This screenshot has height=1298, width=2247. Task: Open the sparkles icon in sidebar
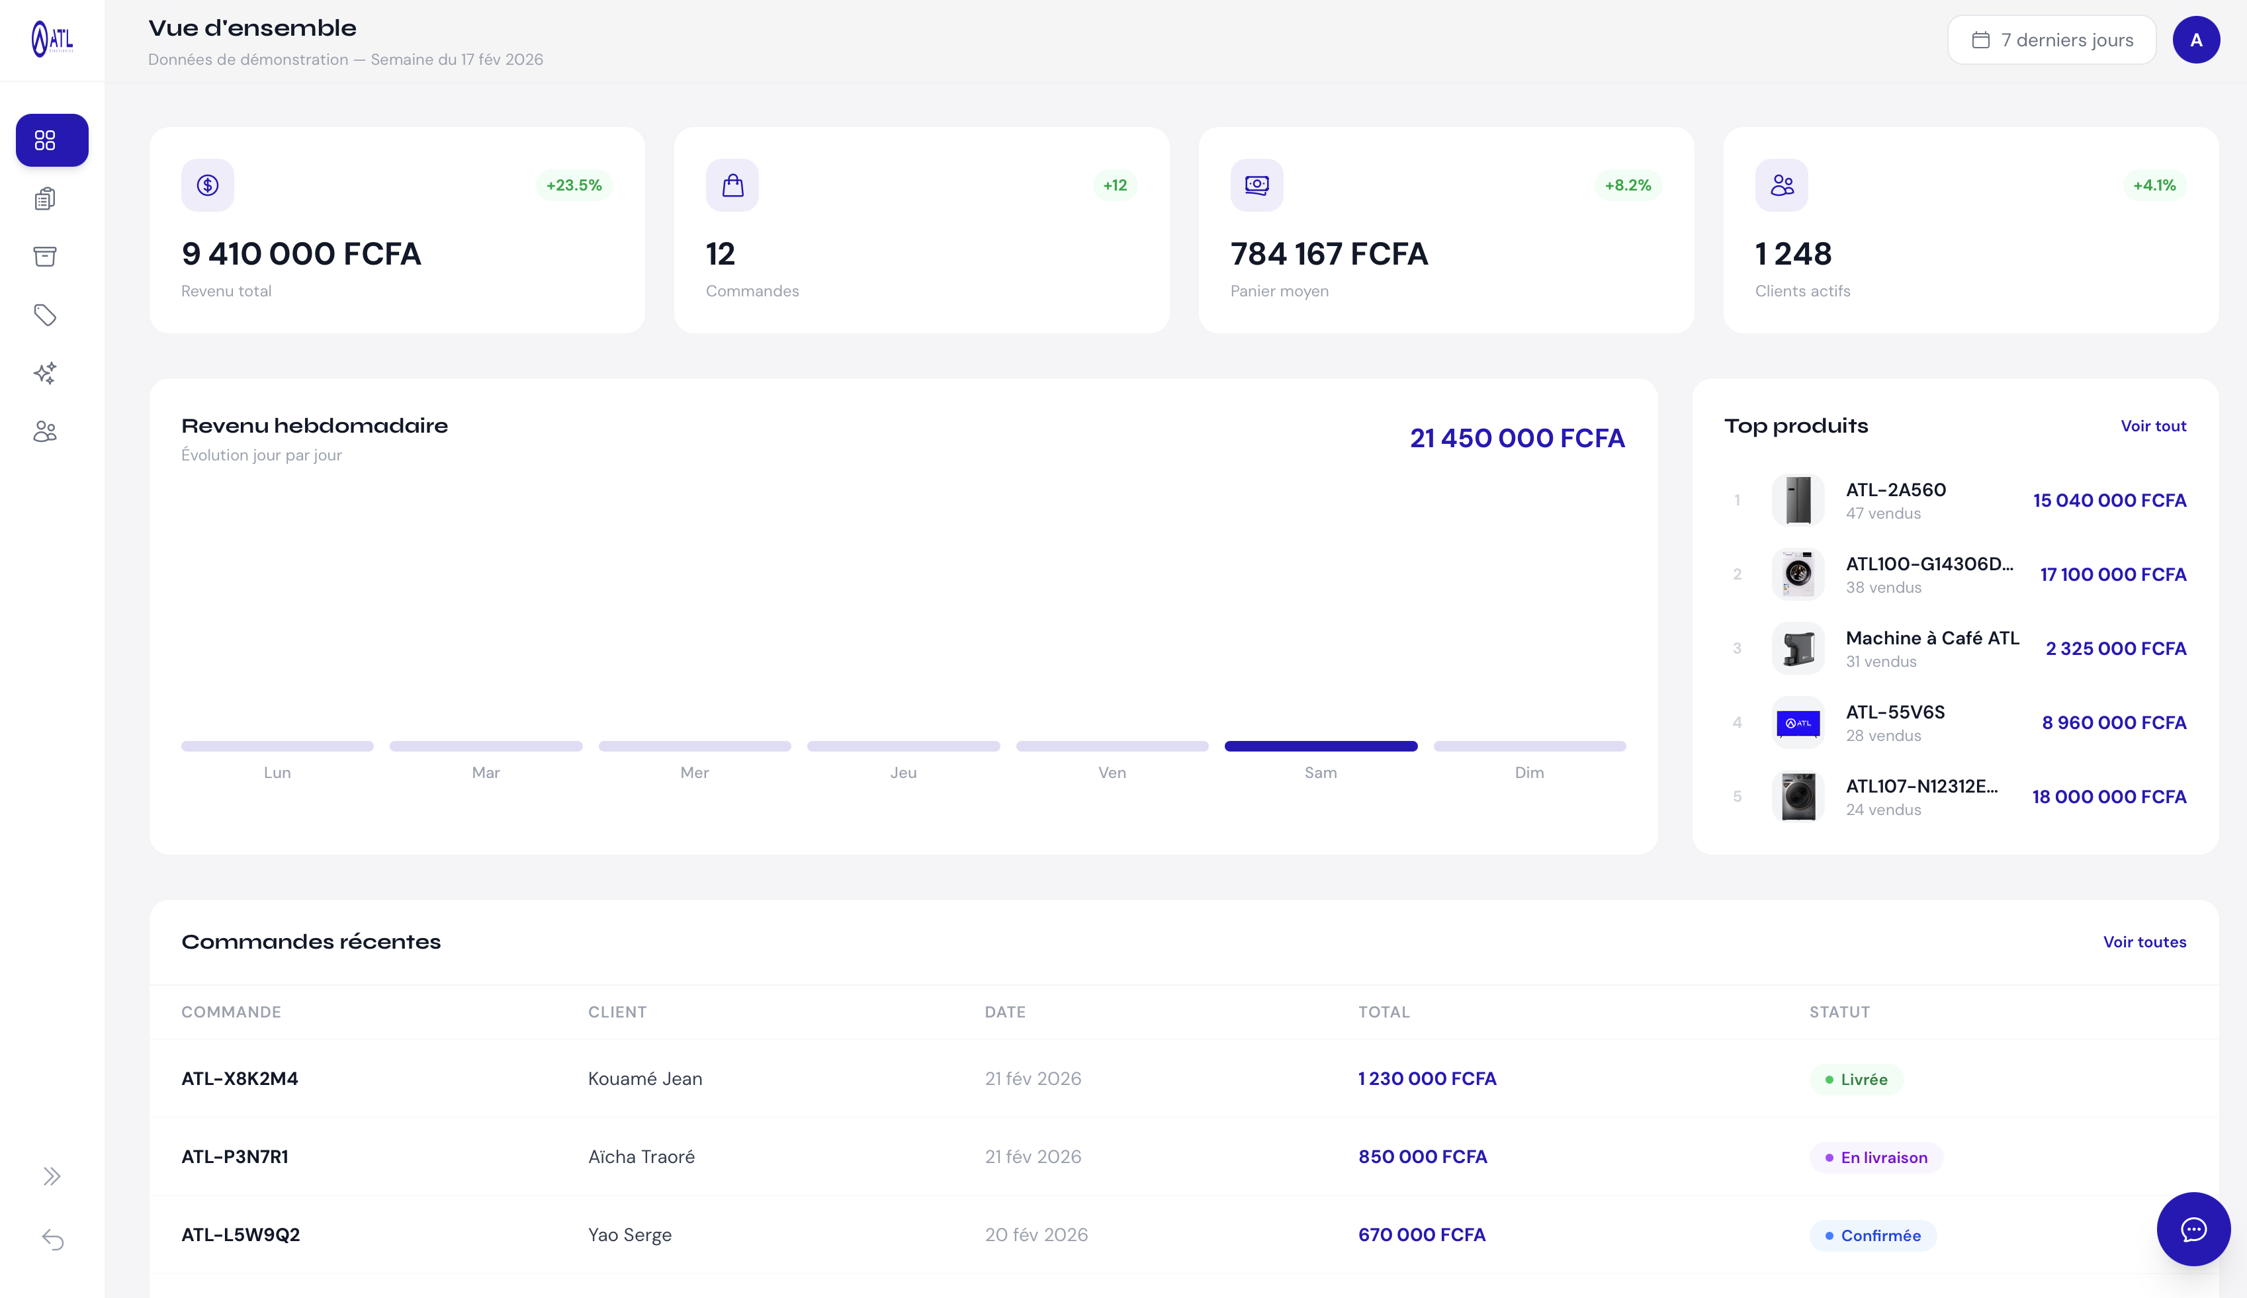(46, 372)
